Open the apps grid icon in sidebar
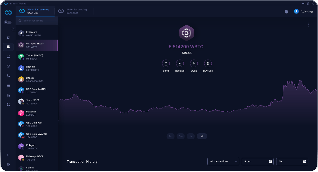This screenshot has height=172, width=318. pyautogui.click(x=8, y=105)
